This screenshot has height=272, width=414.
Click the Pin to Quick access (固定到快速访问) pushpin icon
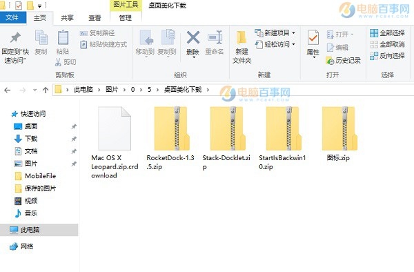click(x=15, y=37)
